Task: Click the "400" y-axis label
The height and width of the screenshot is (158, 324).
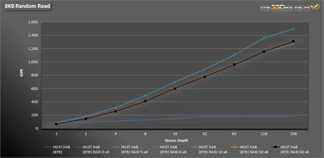Action: tap(35, 102)
